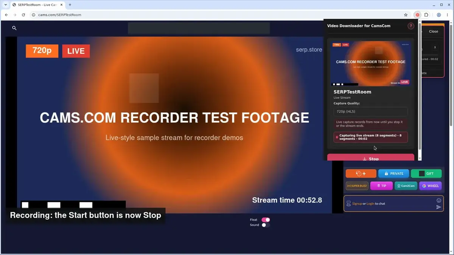454x255 pixels.
Task: Send a GIFT
Action: 426,173
